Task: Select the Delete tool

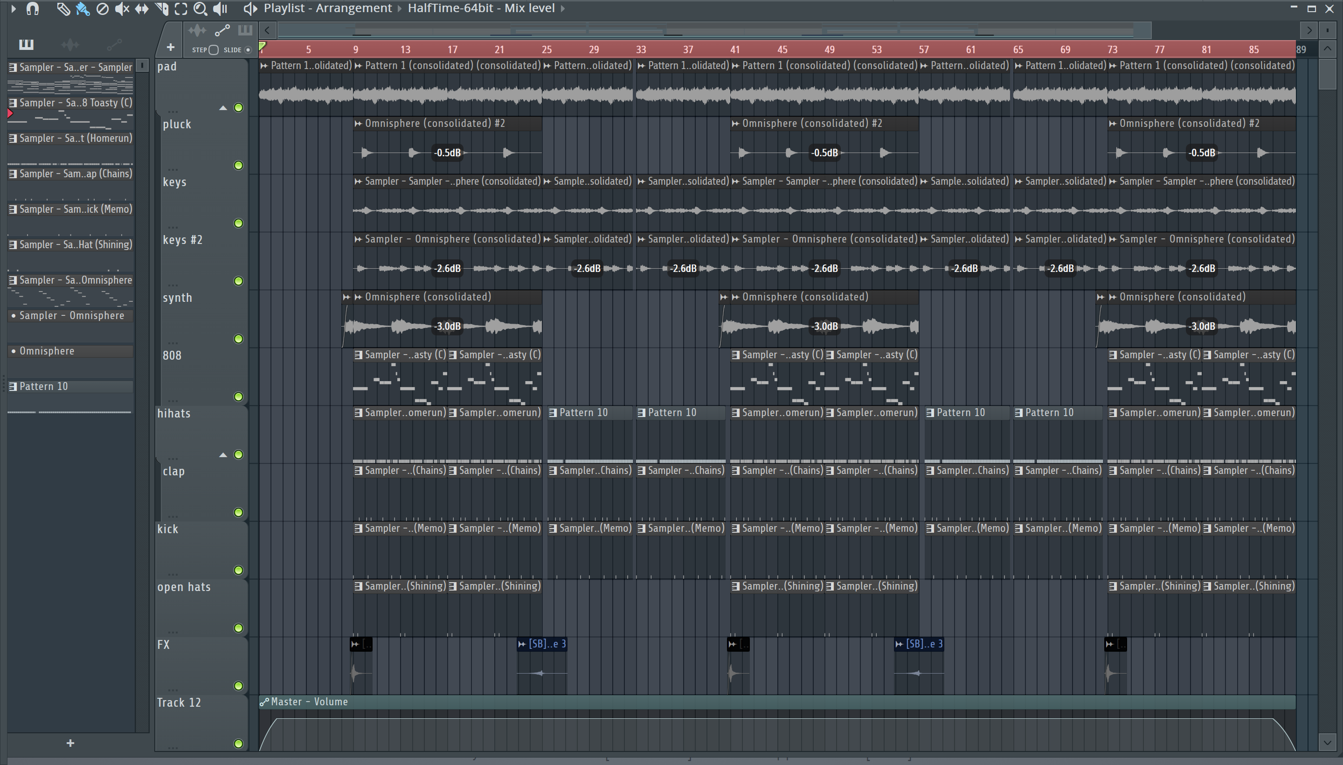Action: tap(103, 8)
